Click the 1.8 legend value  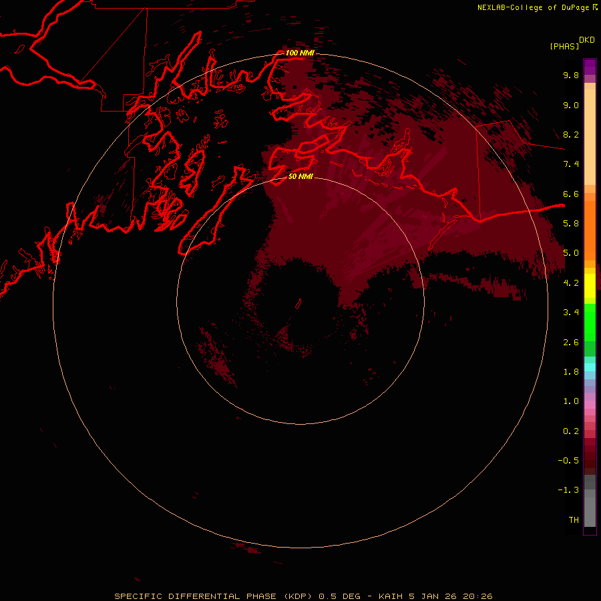pos(571,372)
